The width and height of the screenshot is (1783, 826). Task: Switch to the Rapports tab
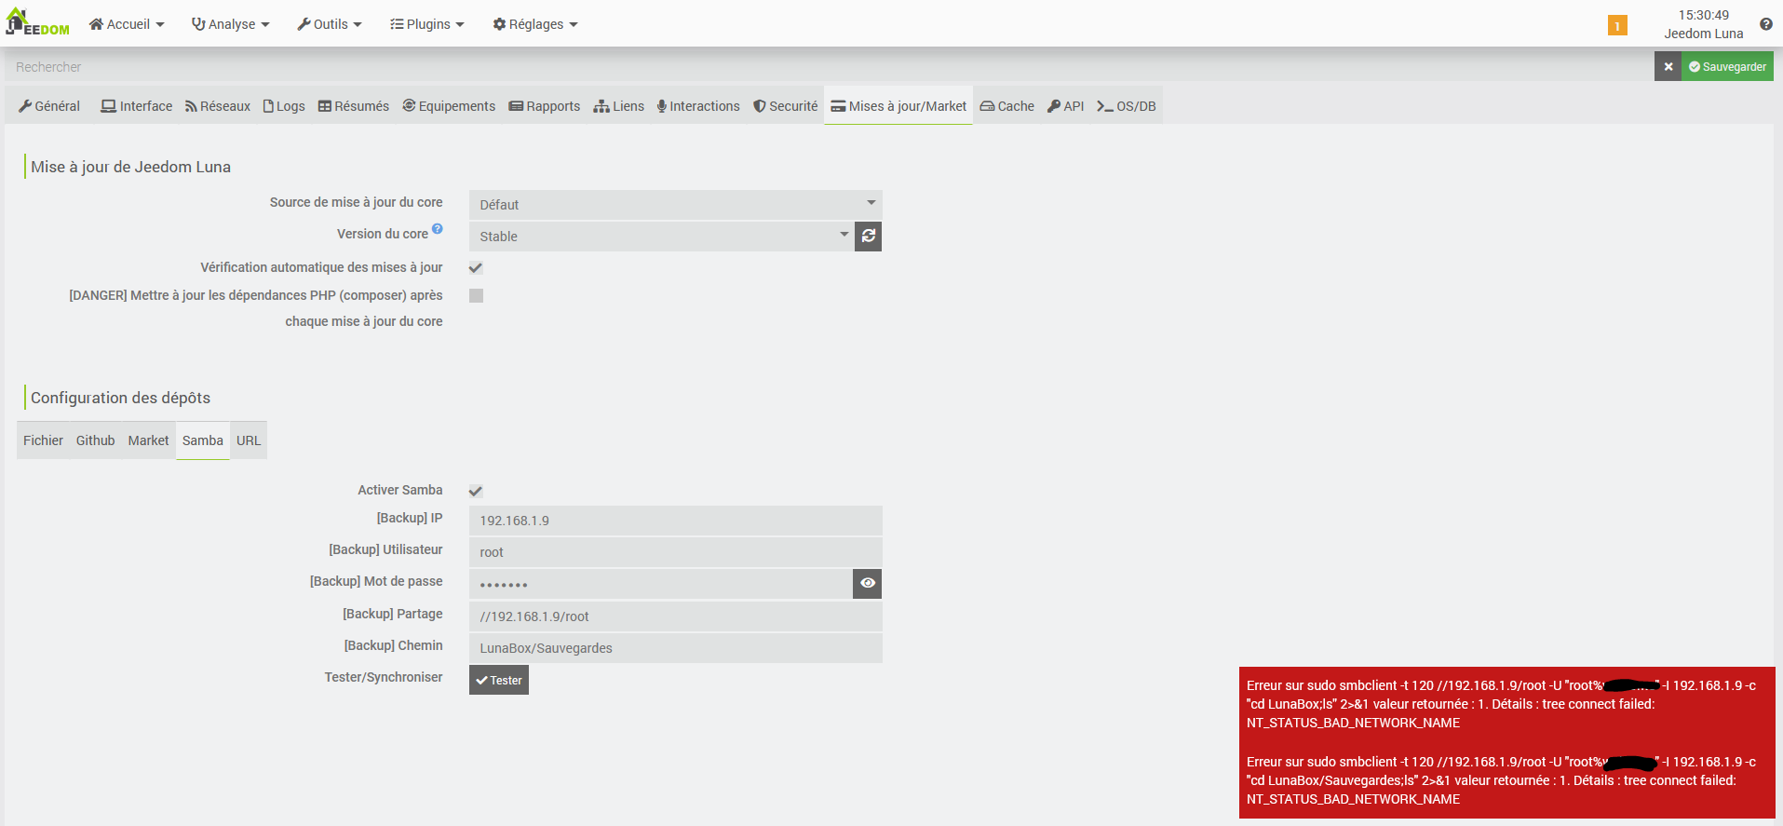[545, 106]
